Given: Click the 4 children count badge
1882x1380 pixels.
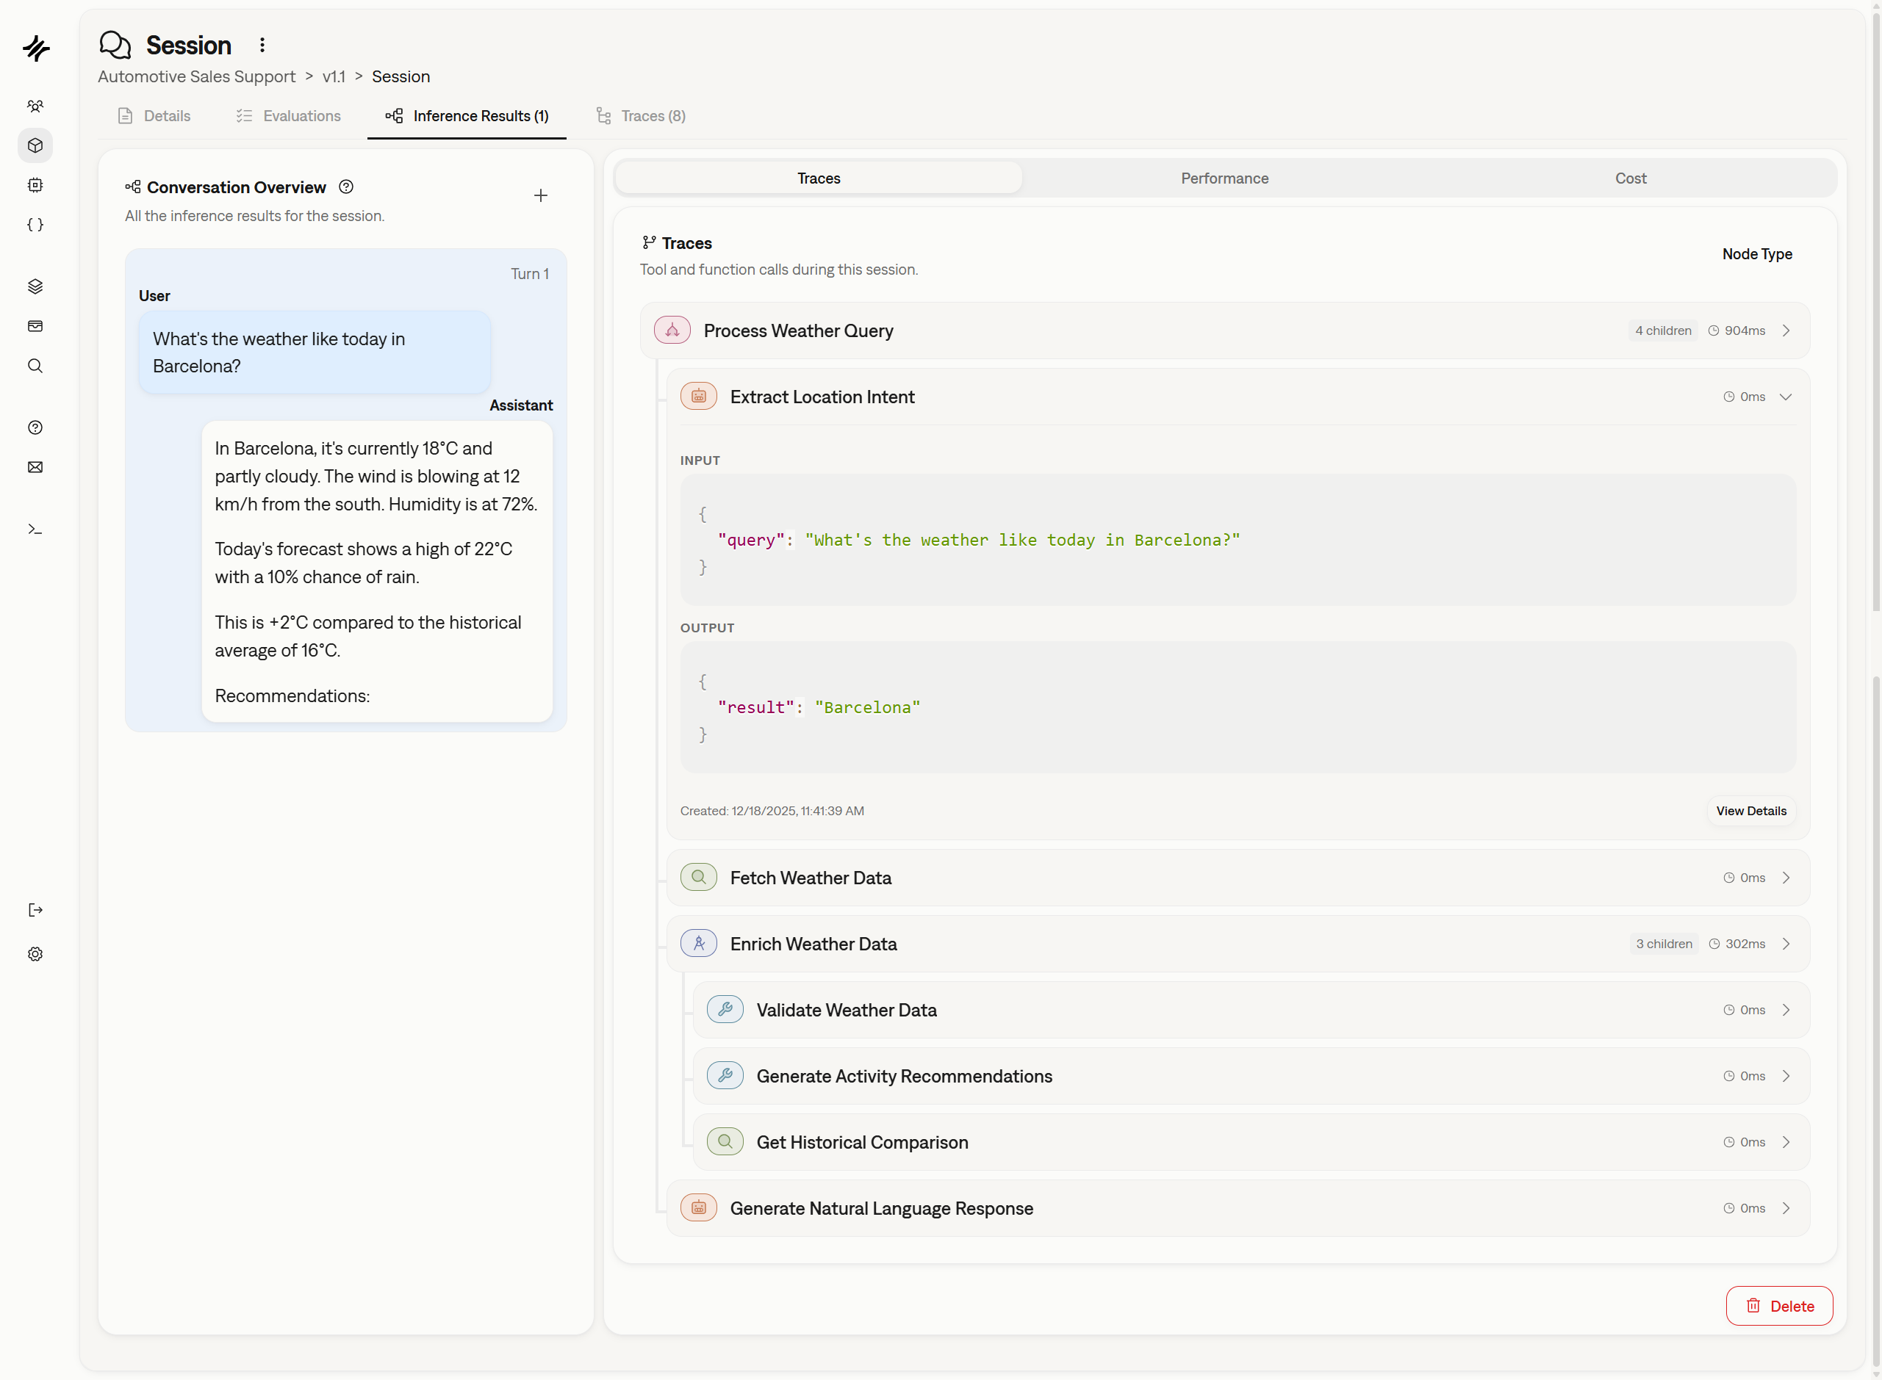Looking at the screenshot, I should [1662, 330].
